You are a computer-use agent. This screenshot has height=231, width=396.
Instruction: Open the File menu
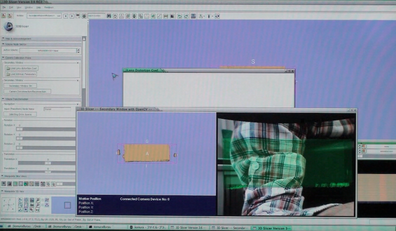(4, 7)
